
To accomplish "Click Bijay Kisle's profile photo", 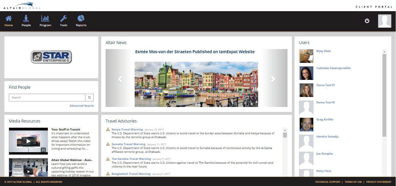I will click(306, 56).
